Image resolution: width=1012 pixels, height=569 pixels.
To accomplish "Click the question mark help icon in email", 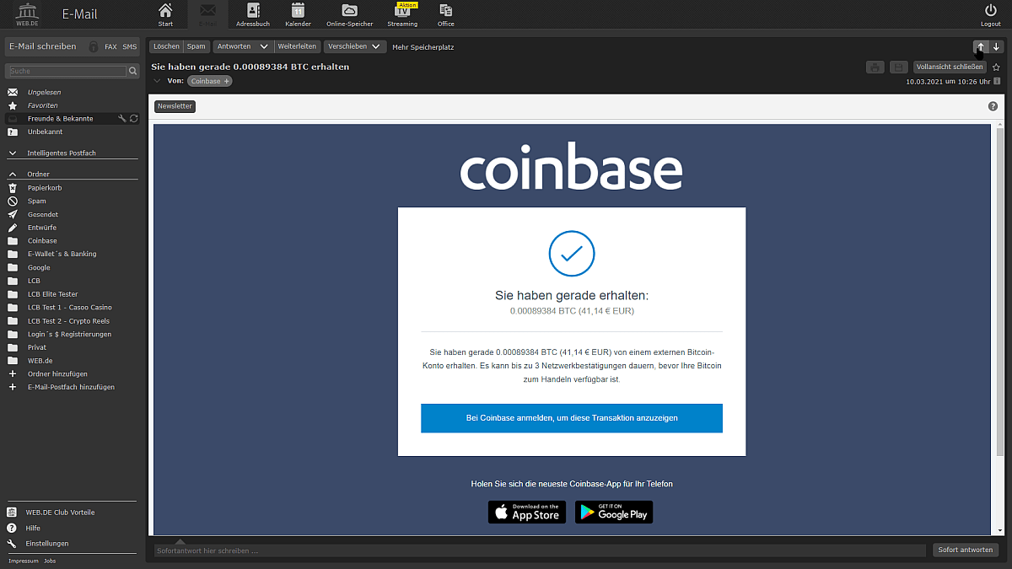I will [x=993, y=106].
